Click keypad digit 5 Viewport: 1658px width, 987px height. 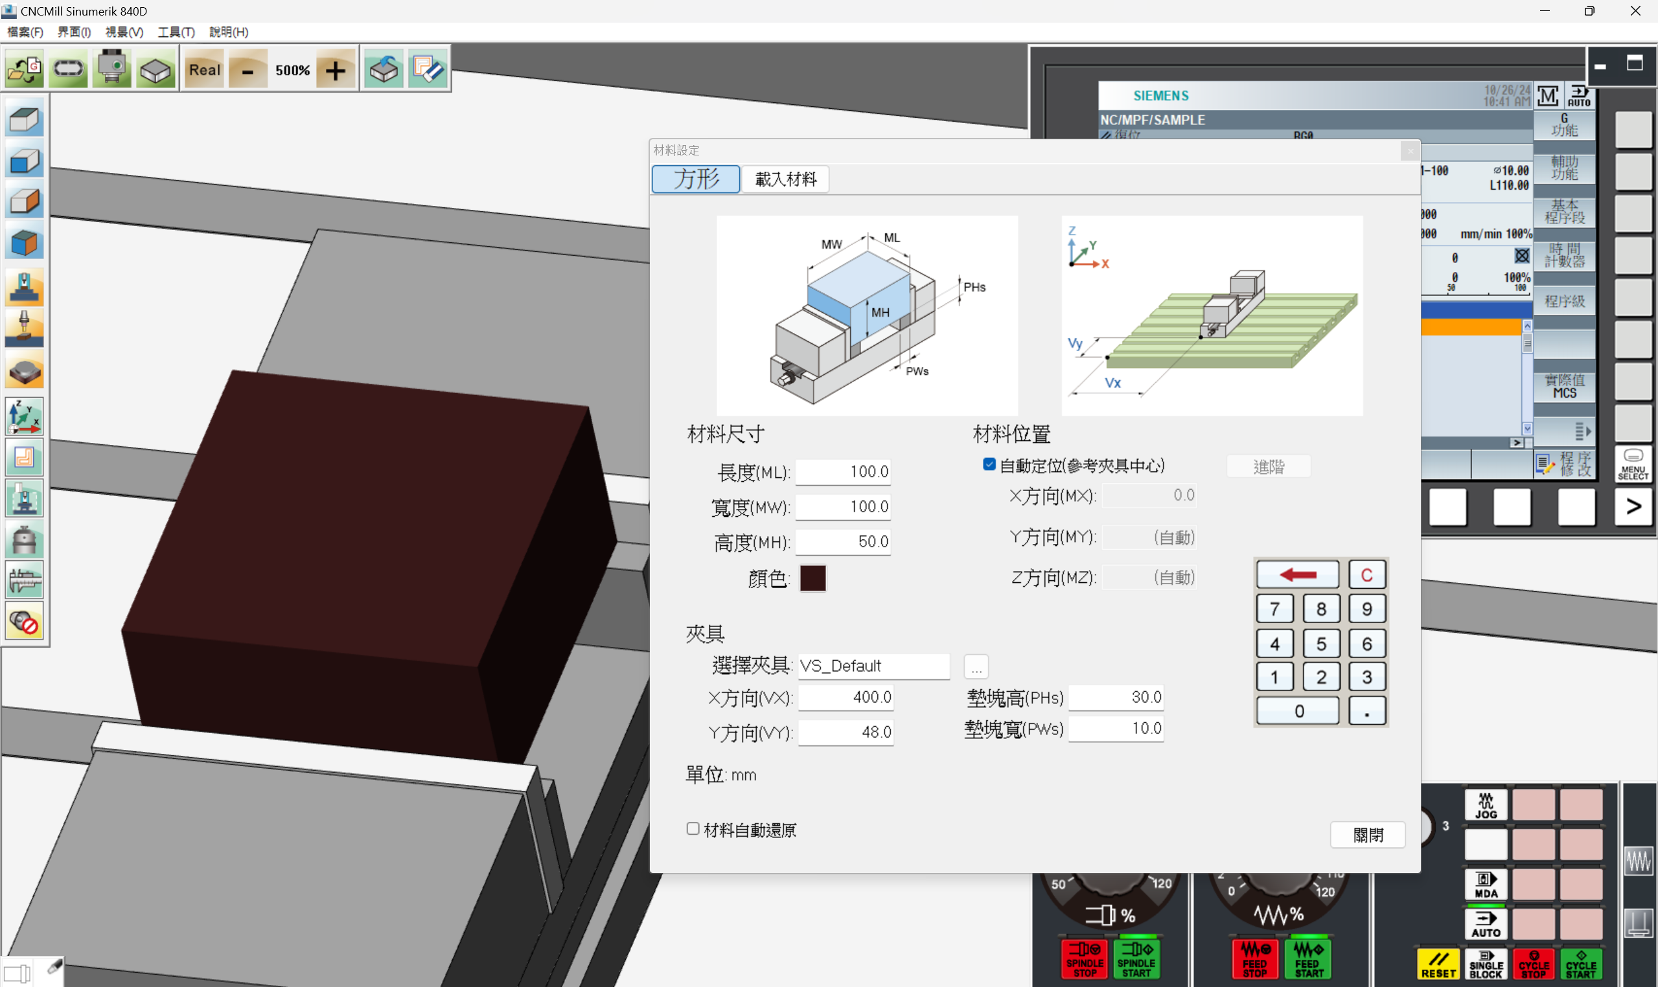point(1321,644)
